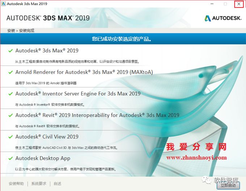The image size is (246, 191).
Task: Open the 系统要求 system requirements link
Action: 39,183
